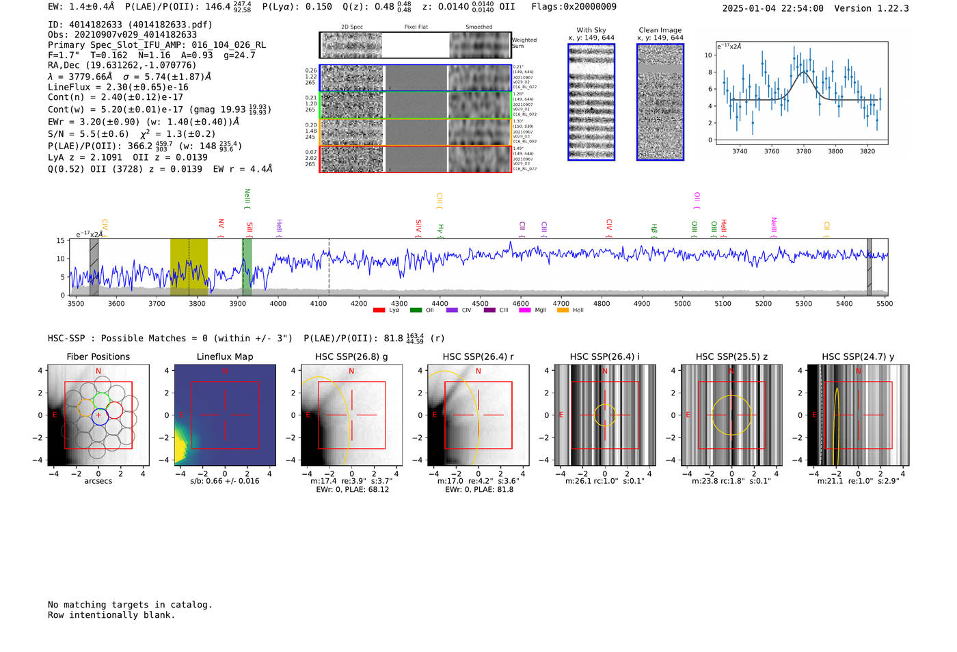The height and width of the screenshot is (652, 957).
Task: Click the m:21.1 re:1.0 caption
Action: tap(858, 481)
